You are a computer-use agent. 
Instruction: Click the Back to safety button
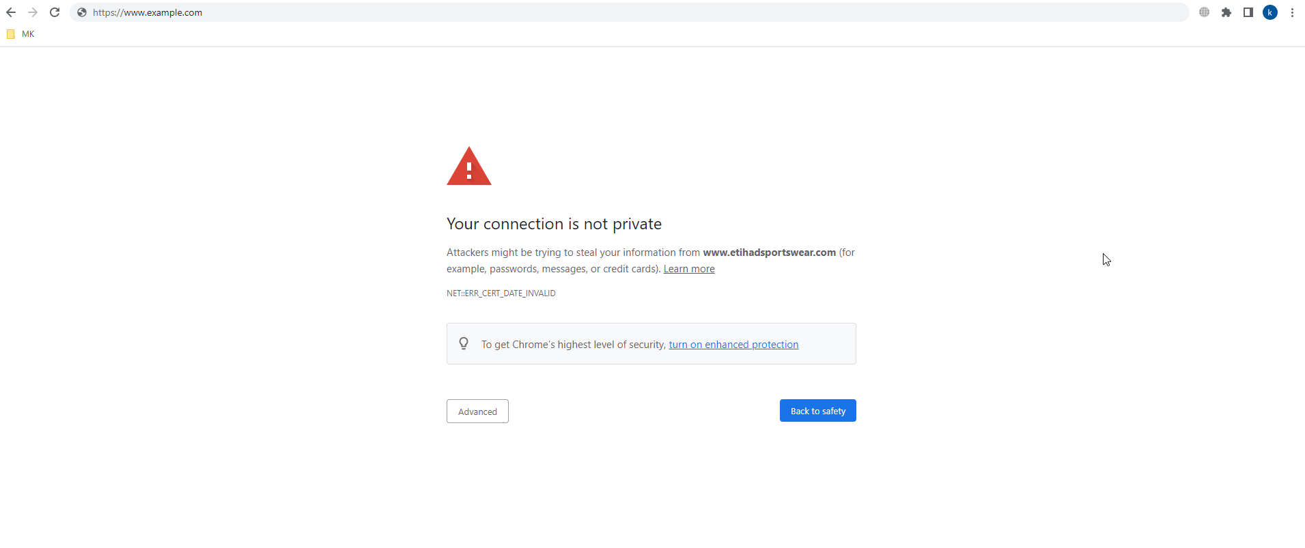(818, 411)
